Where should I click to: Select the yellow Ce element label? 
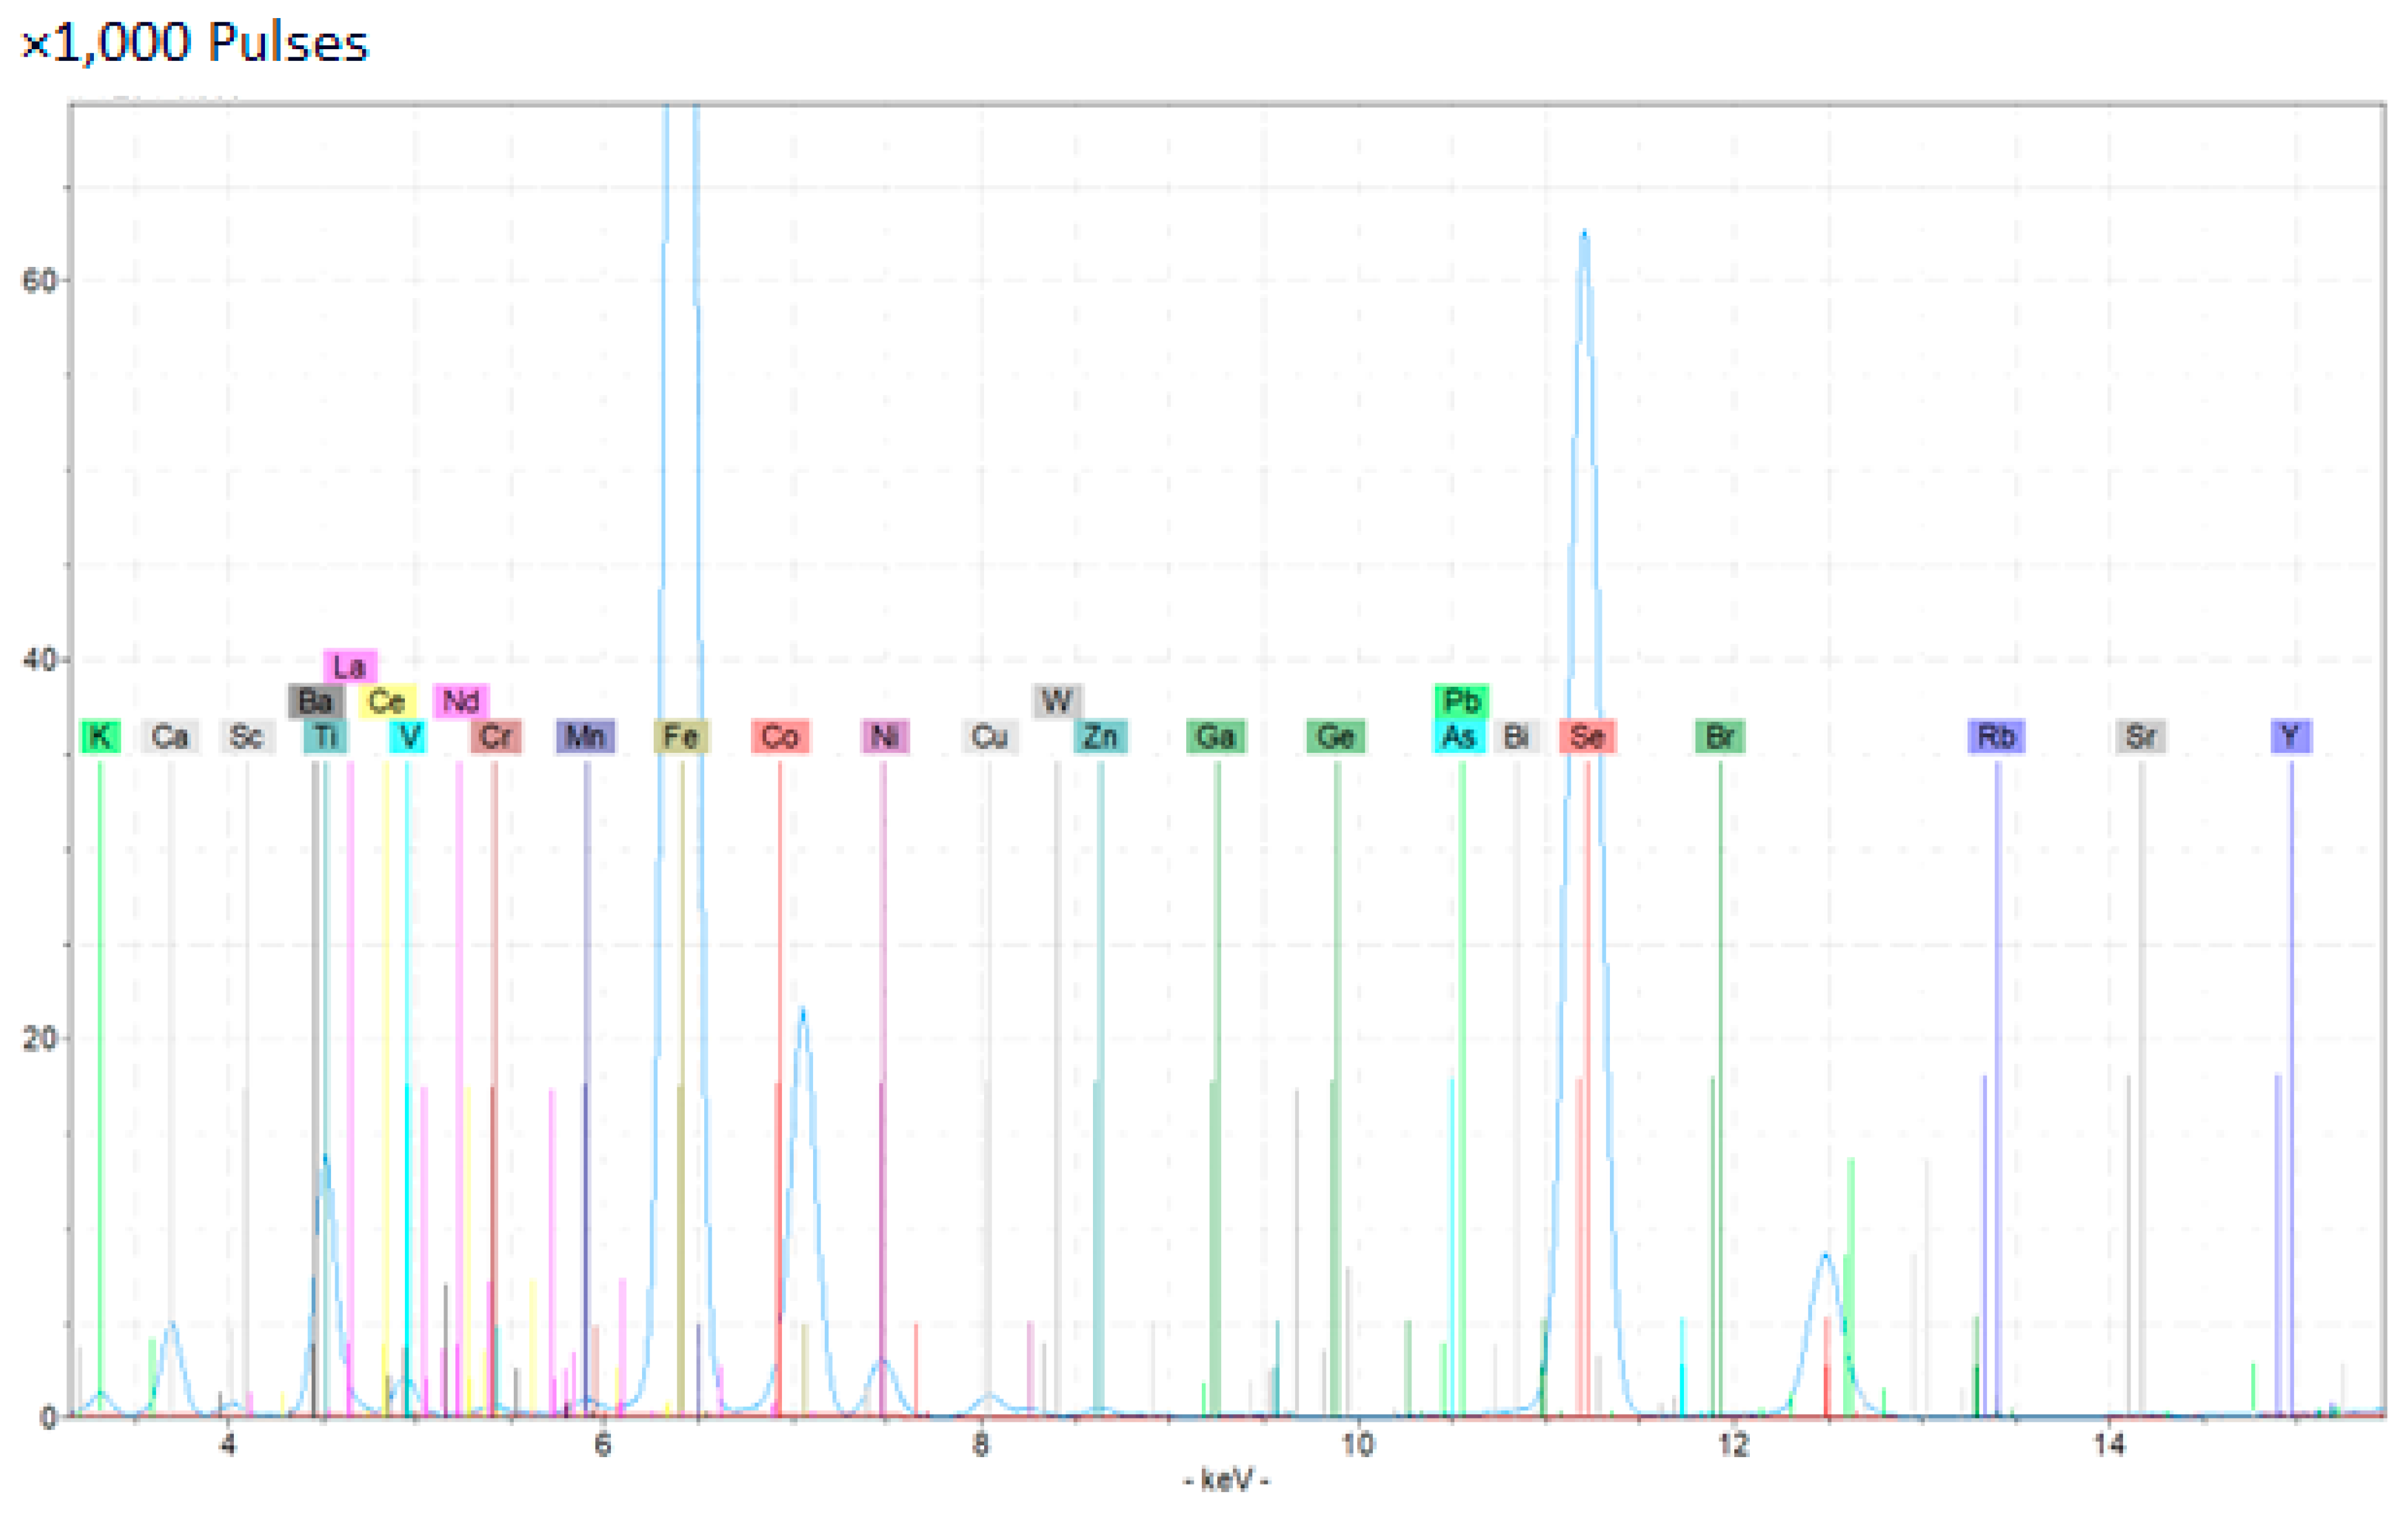(x=387, y=701)
